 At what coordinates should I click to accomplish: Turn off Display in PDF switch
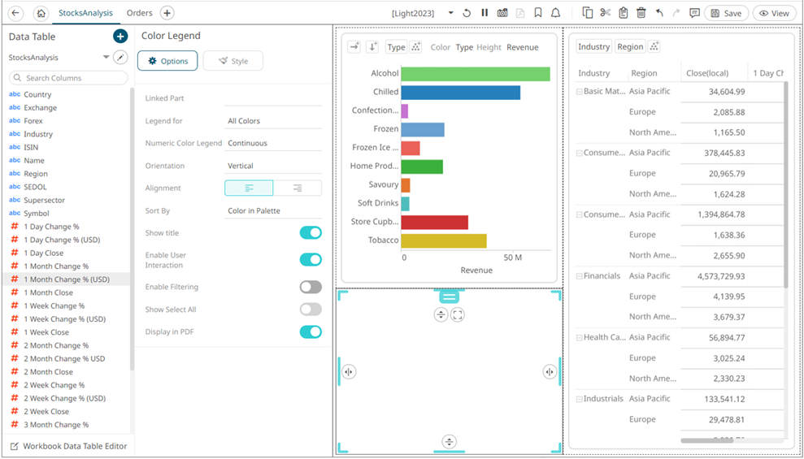(310, 331)
